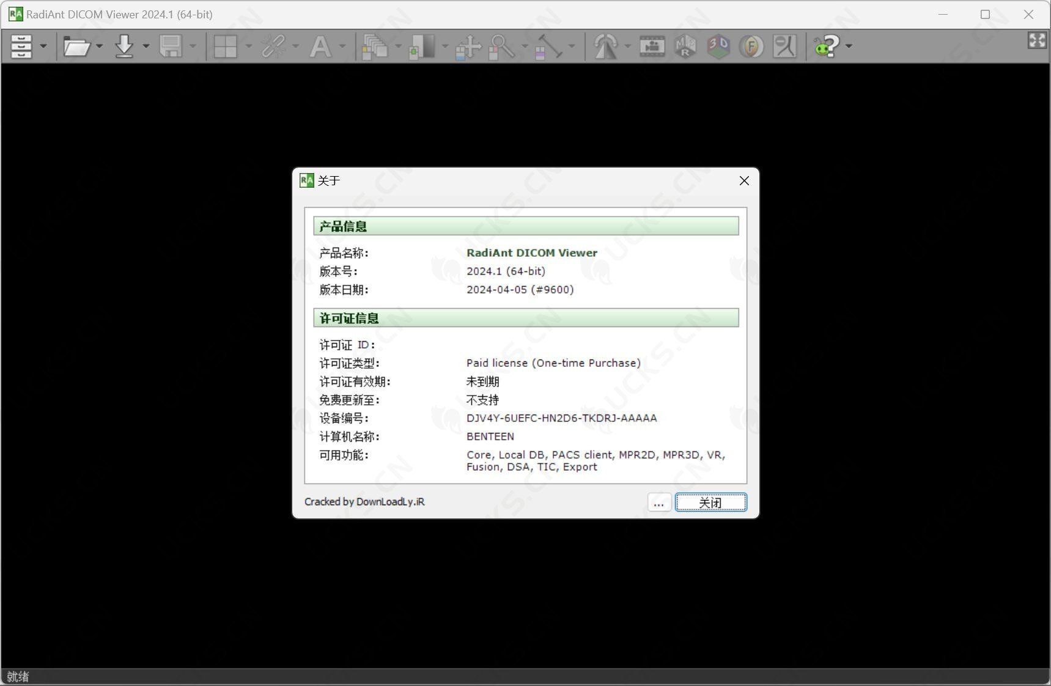Select the zoom magnifier tool
The width and height of the screenshot is (1051, 686).
click(x=502, y=46)
